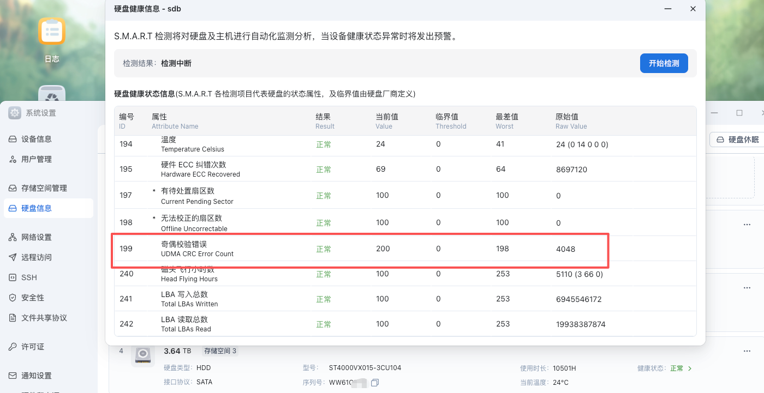Open 设备信息 in the sidebar
Image resolution: width=764 pixels, height=393 pixels.
click(x=36, y=139)
